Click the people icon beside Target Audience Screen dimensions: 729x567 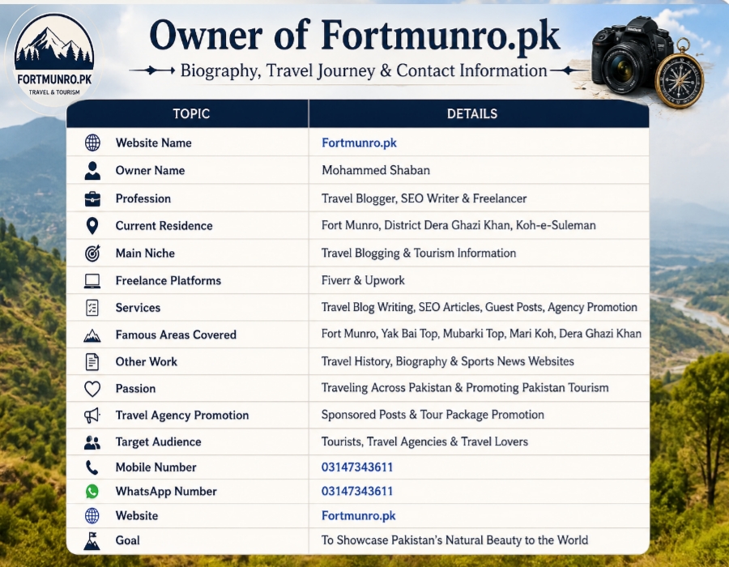[x=92, y=442]
